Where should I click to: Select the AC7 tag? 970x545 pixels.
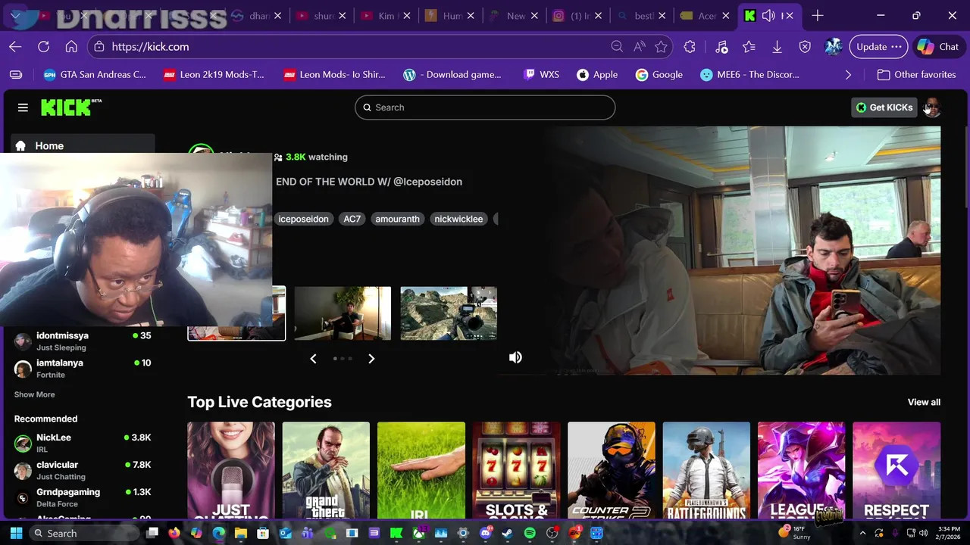[352, 219]
